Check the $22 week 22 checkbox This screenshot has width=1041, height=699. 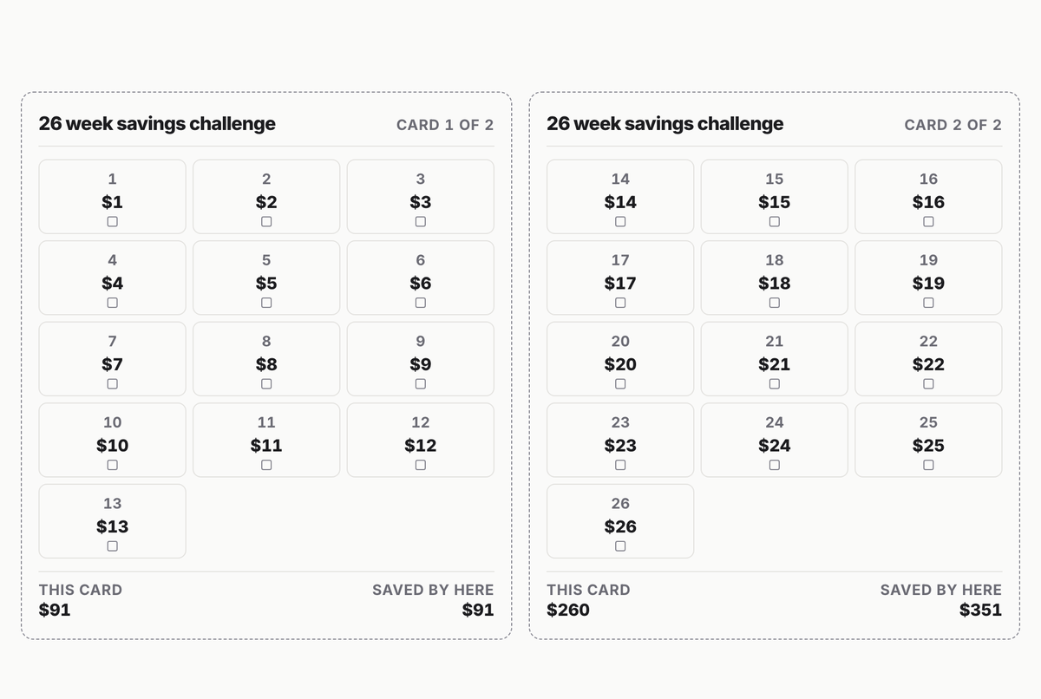tap(928, 384)
